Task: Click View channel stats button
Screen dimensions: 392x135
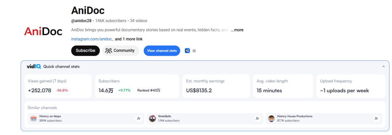Action: 162,51
